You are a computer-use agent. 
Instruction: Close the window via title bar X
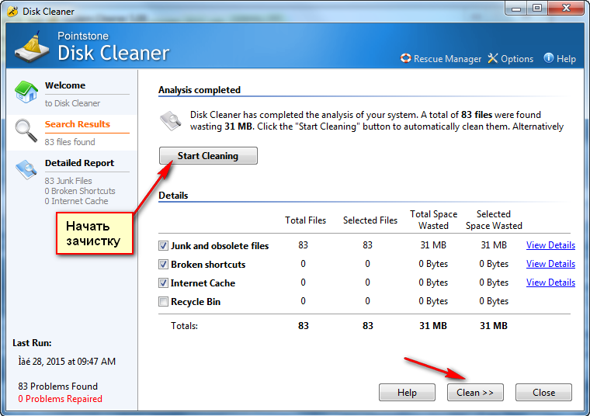566,9
